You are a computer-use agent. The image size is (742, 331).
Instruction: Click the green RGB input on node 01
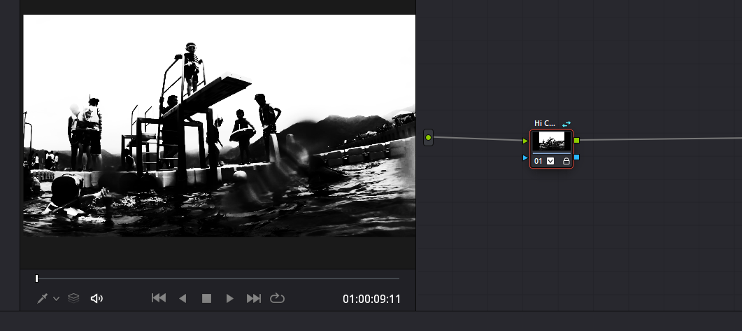point(525,141)
